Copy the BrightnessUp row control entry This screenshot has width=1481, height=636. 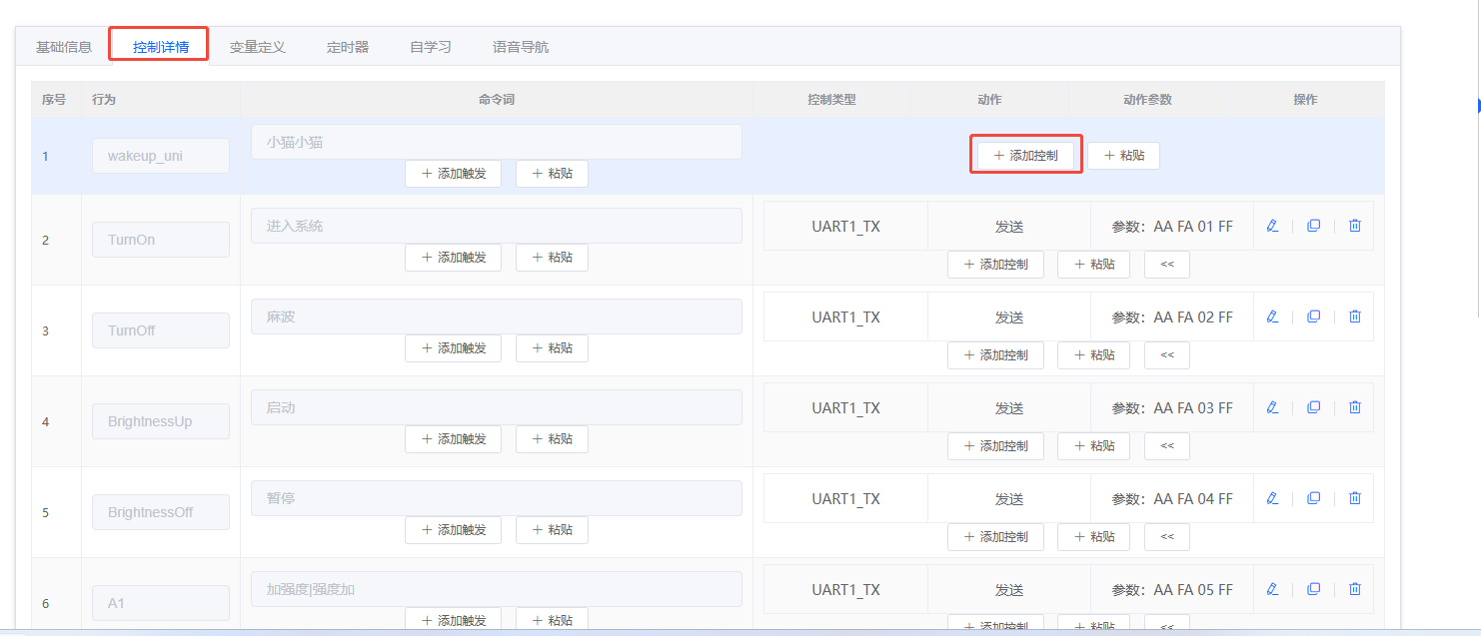[1313, 407]
